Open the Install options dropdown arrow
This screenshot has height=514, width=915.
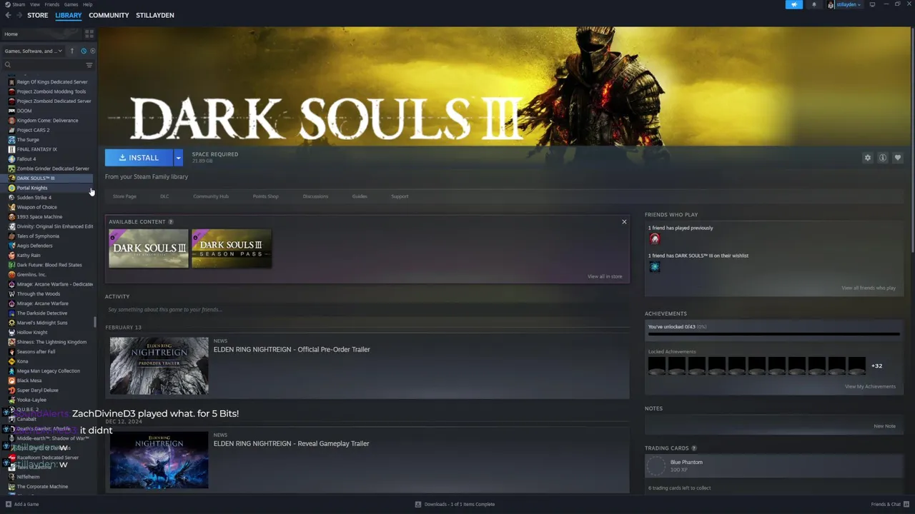coord(178,158)
